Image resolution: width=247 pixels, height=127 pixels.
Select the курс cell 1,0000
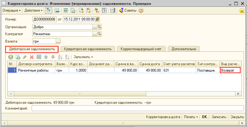tap(78, 70)
